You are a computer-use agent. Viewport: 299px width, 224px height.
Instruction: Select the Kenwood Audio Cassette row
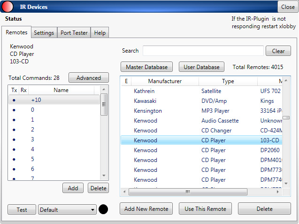point(201,121)
